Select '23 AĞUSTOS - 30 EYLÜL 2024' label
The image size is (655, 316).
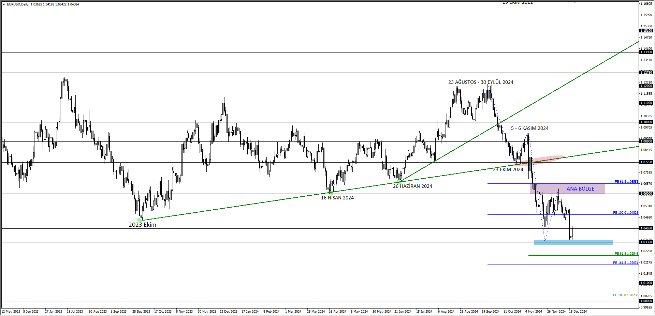(481, 82)
